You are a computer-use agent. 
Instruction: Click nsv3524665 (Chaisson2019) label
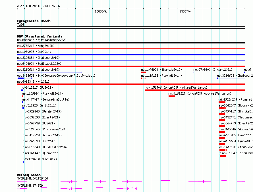[44, 129]
